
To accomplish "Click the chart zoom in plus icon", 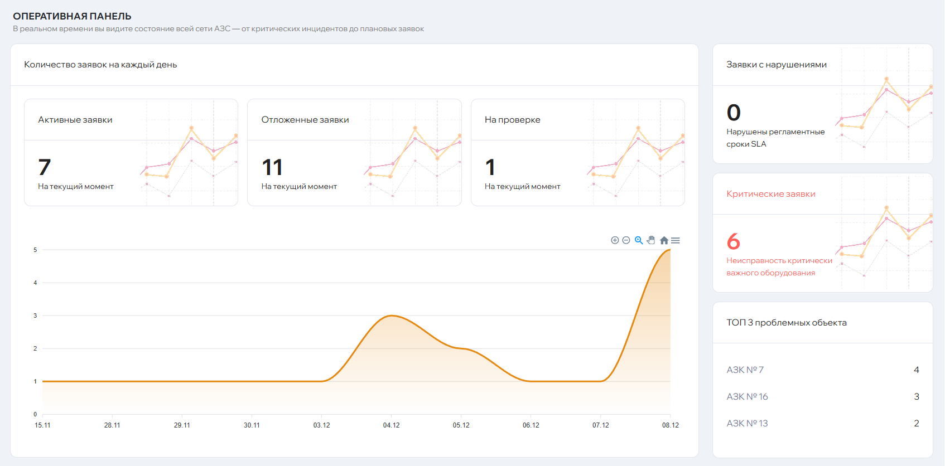I will 615,240.
